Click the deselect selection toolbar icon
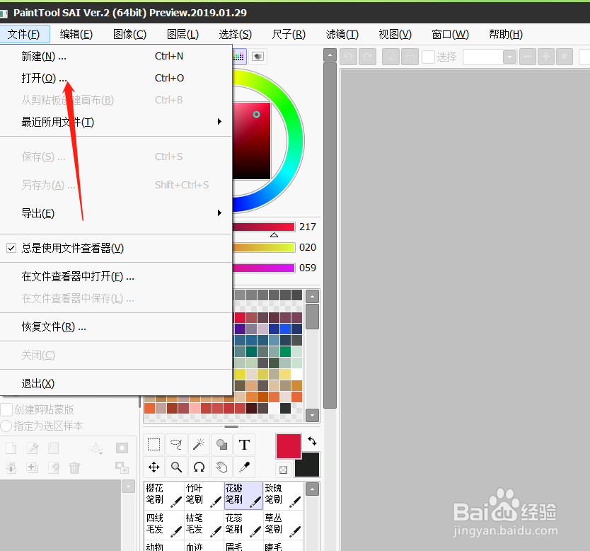Viewport: 590px width, 551px height. coord(391,57)
